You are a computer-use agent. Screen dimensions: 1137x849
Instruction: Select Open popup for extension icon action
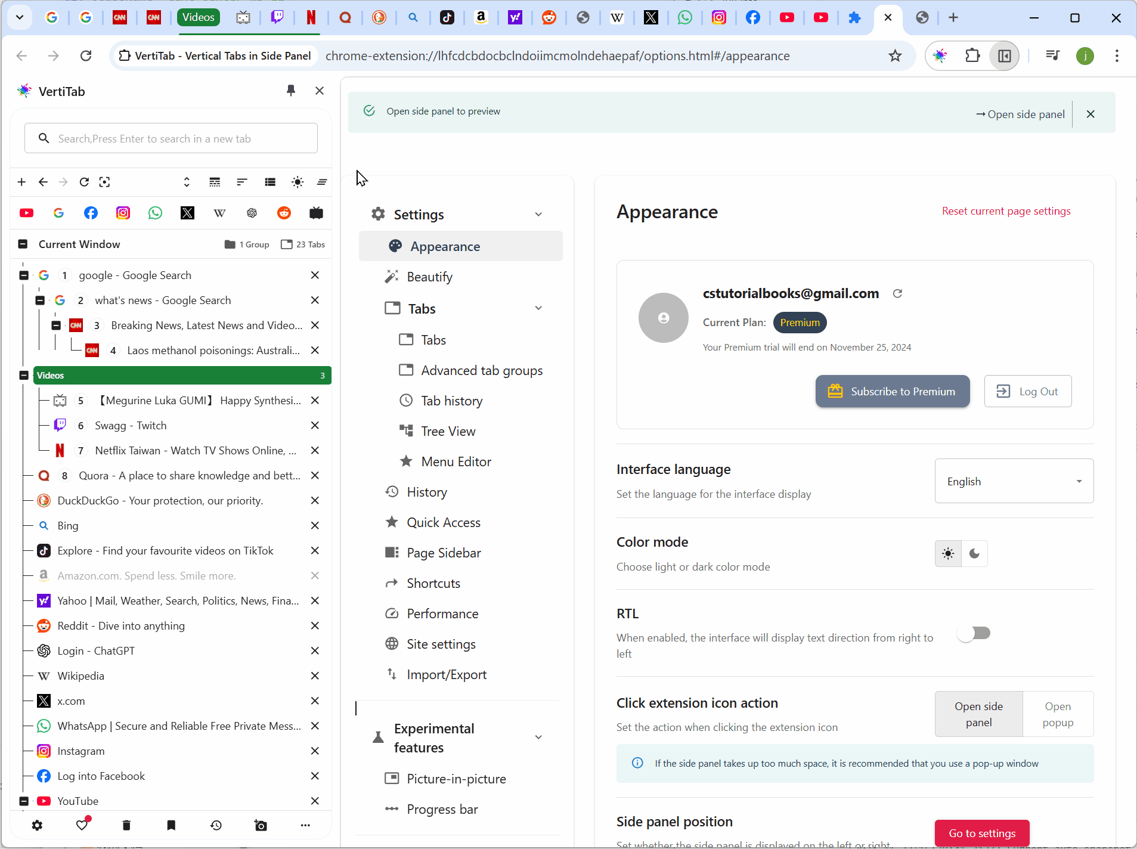[1057, 714]
